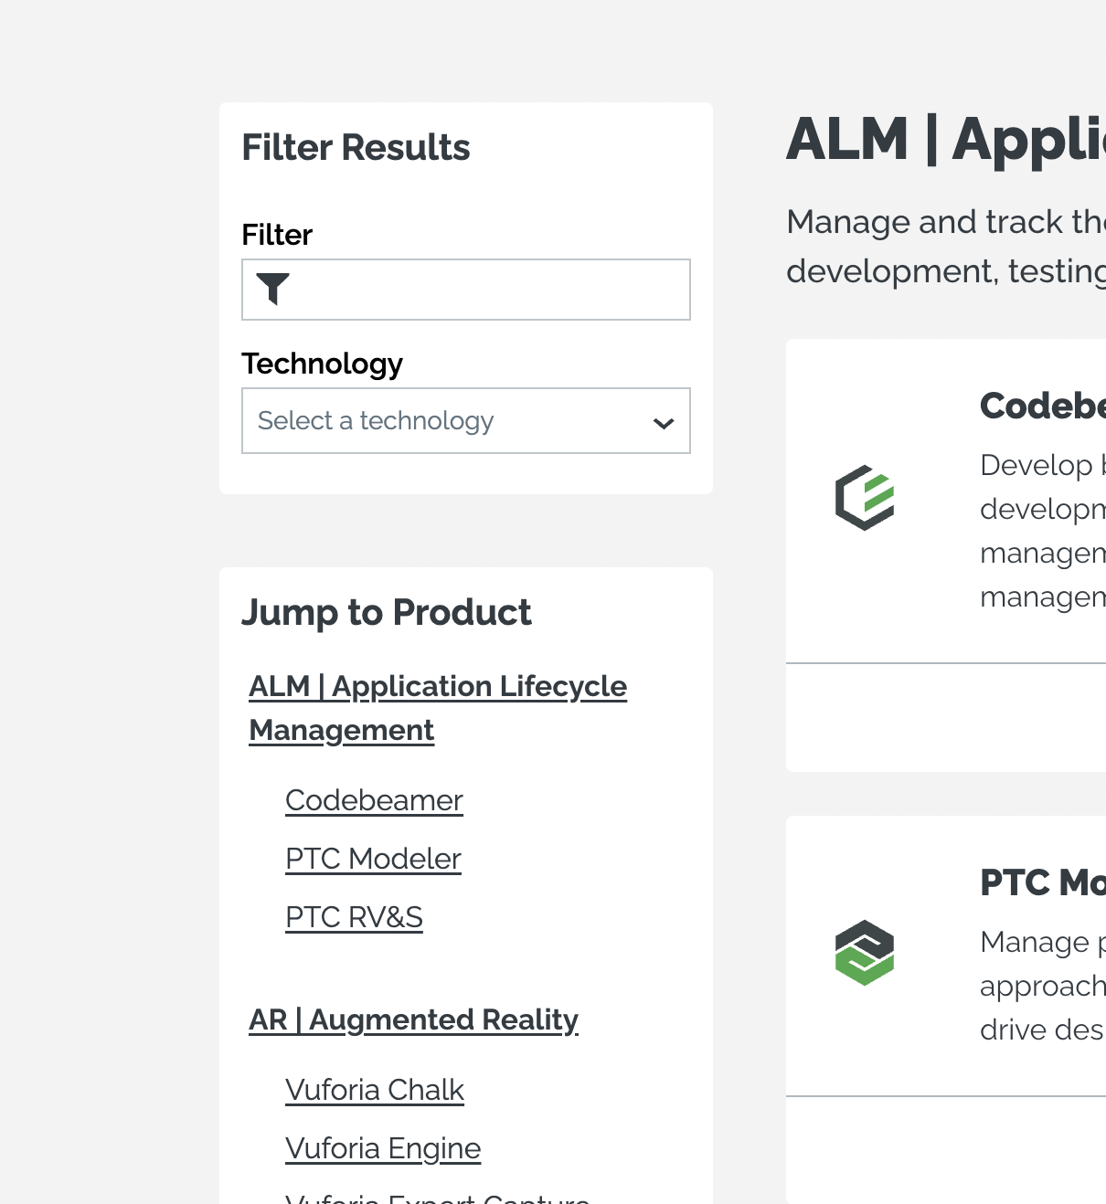Focus the Filter text input field
This screenshot has height=1204, width=1106.
466,290
